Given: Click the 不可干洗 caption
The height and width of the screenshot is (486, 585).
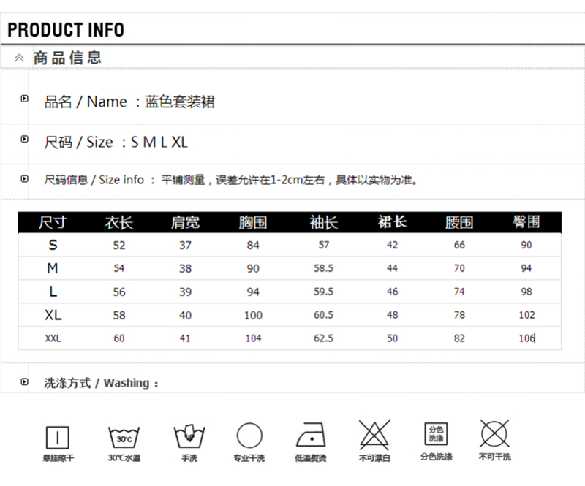Looking at the screenshot, I should click(495, 457).
